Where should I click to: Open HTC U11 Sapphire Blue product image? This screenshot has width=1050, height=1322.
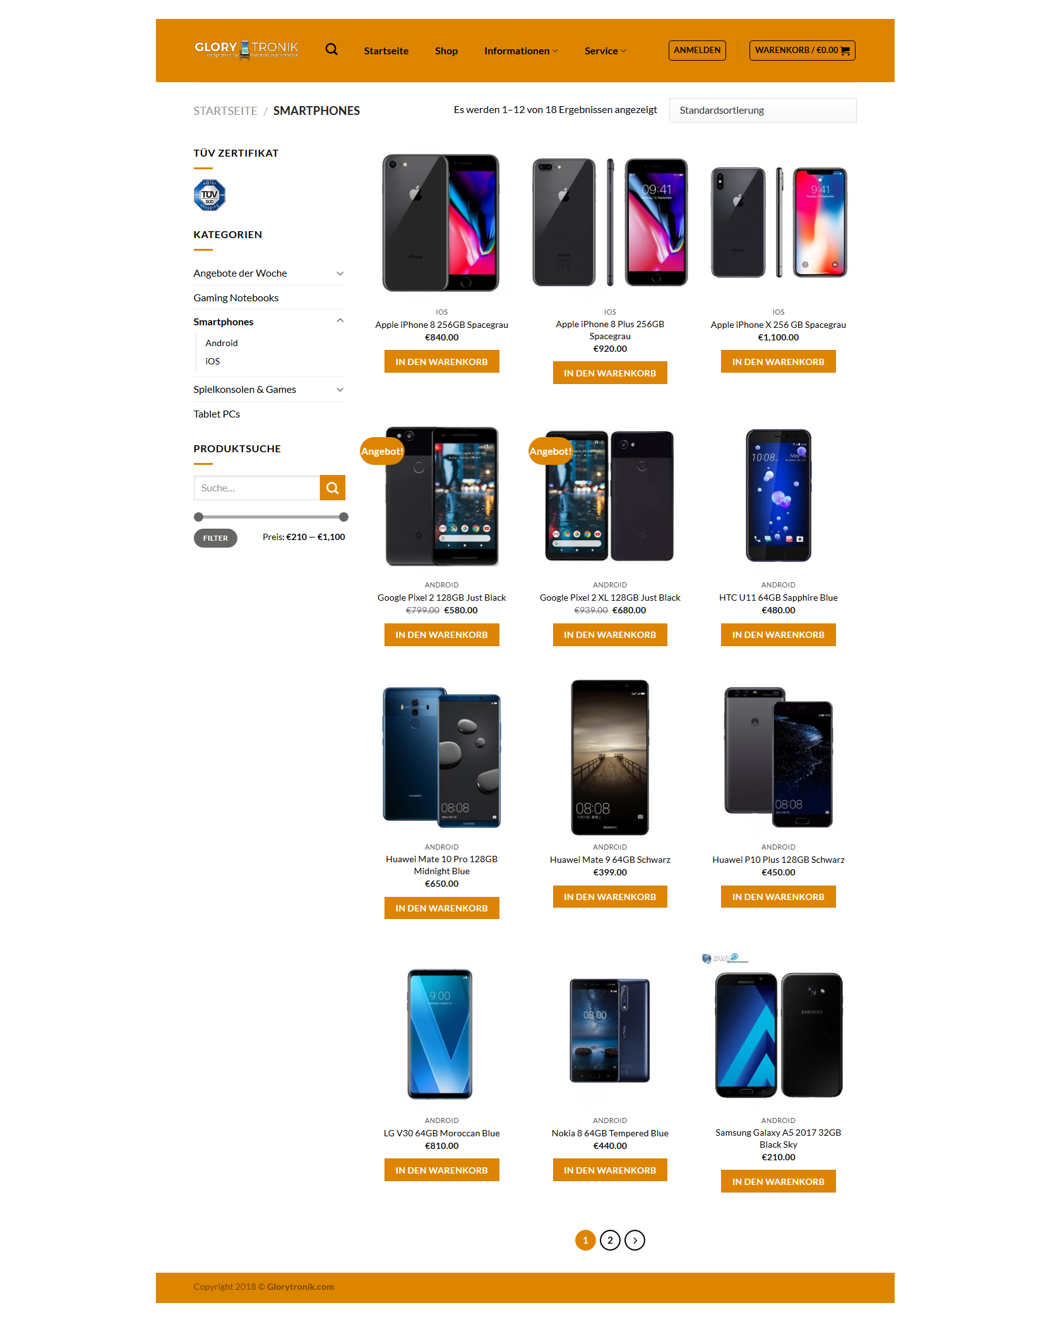tap(778, 496)
